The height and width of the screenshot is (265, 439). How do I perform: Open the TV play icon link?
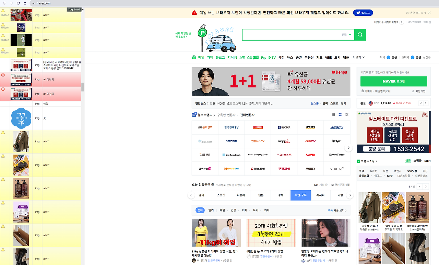(x=272, y=57)
